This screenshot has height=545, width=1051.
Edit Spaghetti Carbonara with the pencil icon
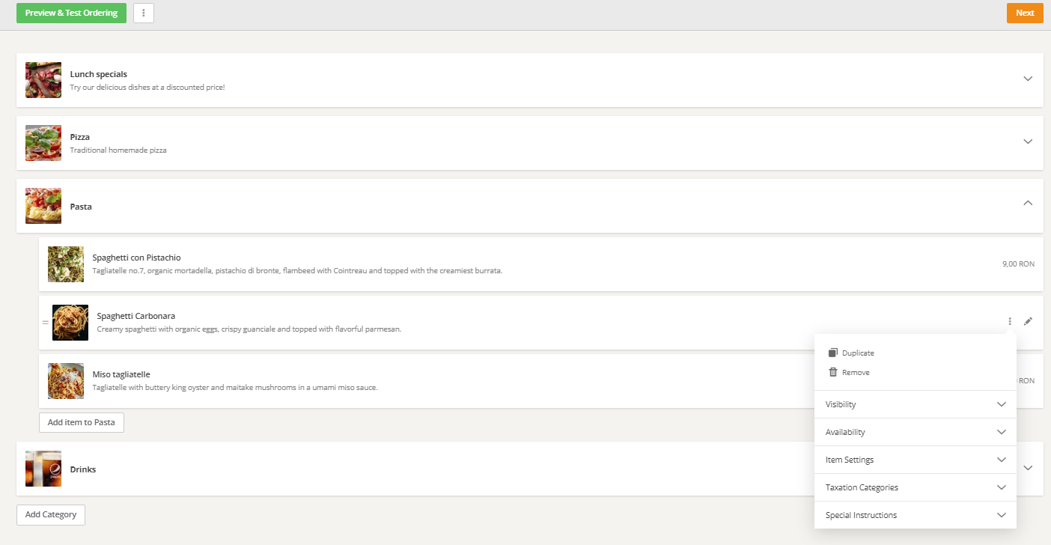pos(1028,320)
